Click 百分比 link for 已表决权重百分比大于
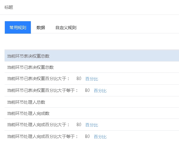This screenshot has height=144, width=179. pos(92,79)
